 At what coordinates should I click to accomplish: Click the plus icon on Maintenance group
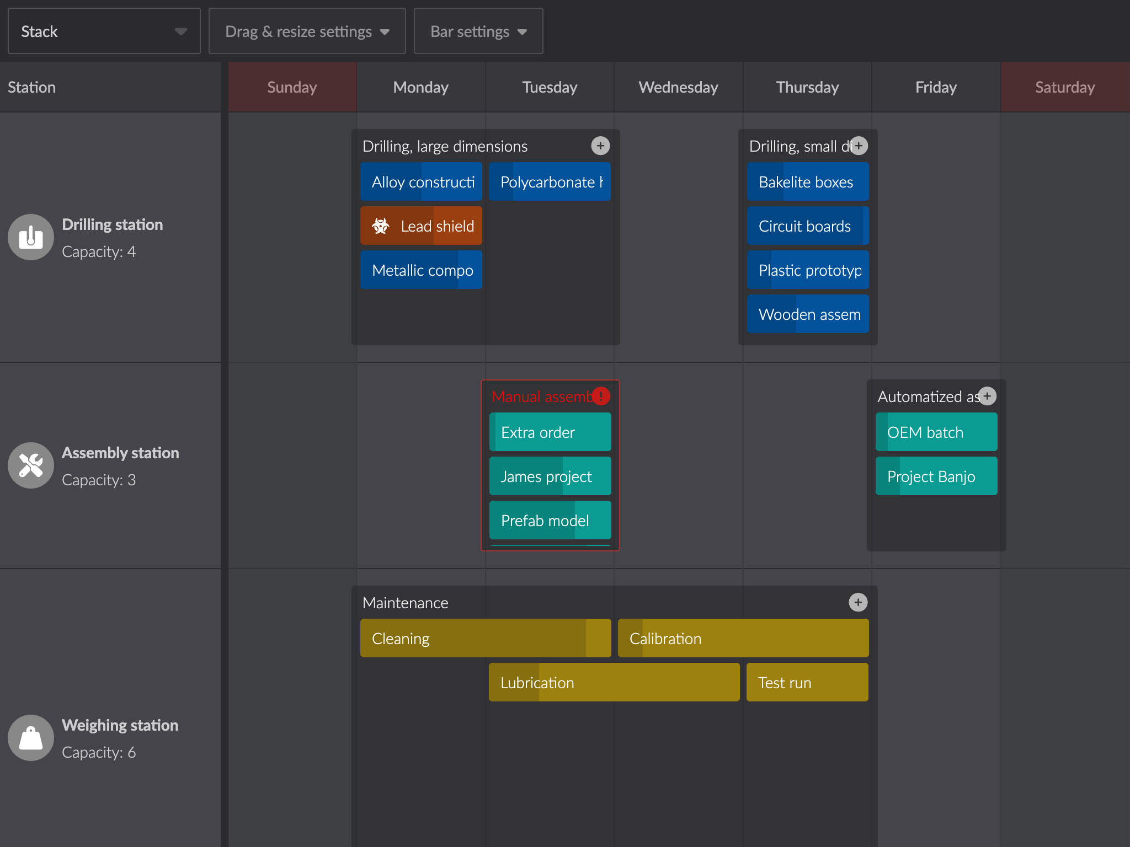pos(858,602)
